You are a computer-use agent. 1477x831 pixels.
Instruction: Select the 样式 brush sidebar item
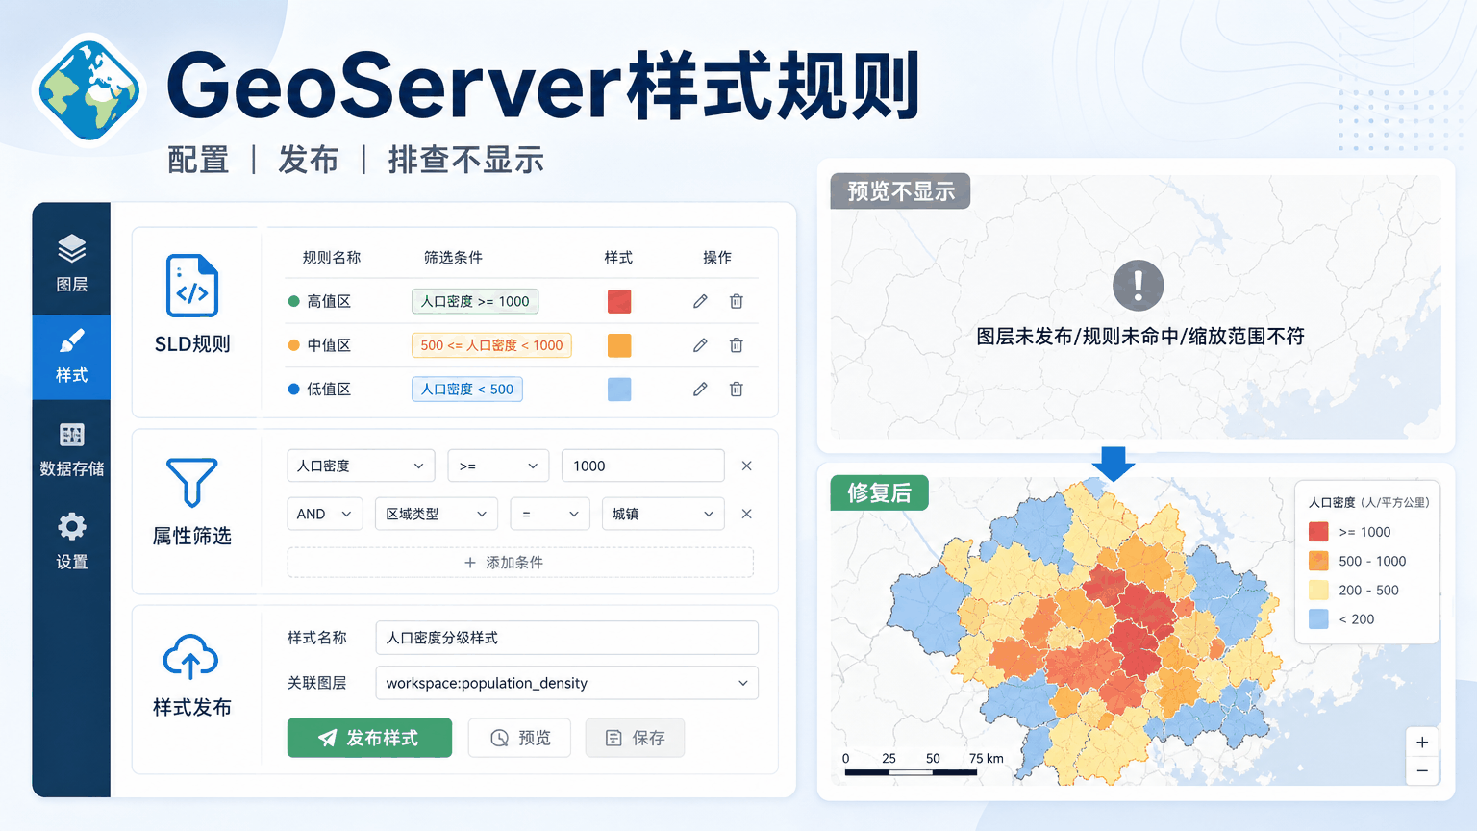tap(71, 357)
